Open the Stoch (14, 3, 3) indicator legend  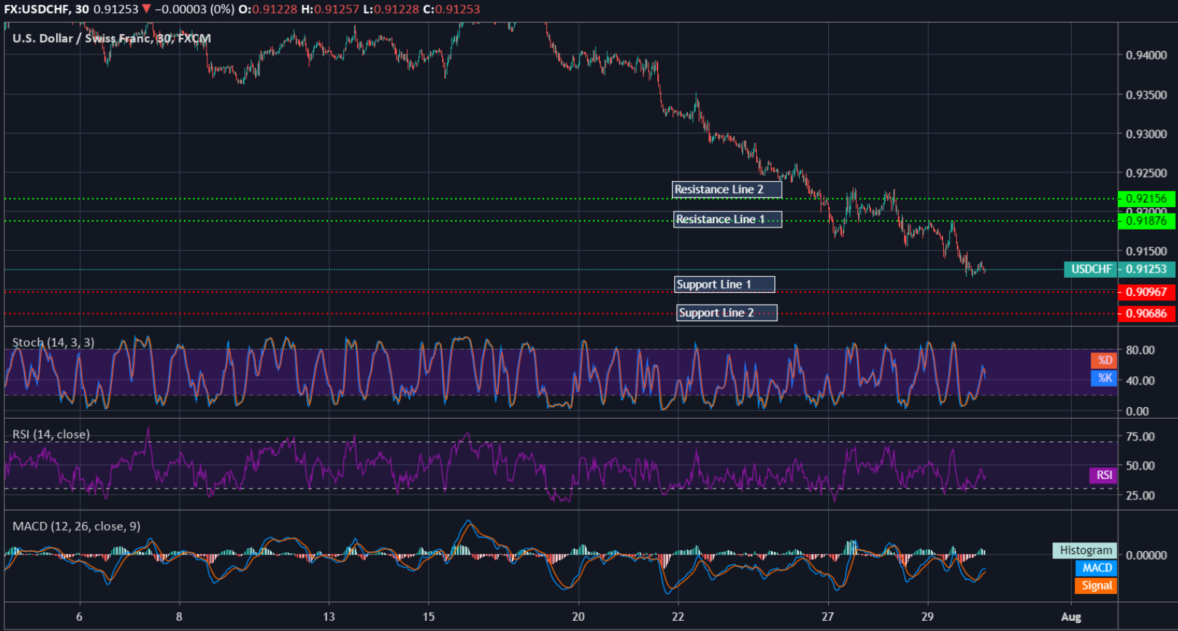(x=53, y=342)
